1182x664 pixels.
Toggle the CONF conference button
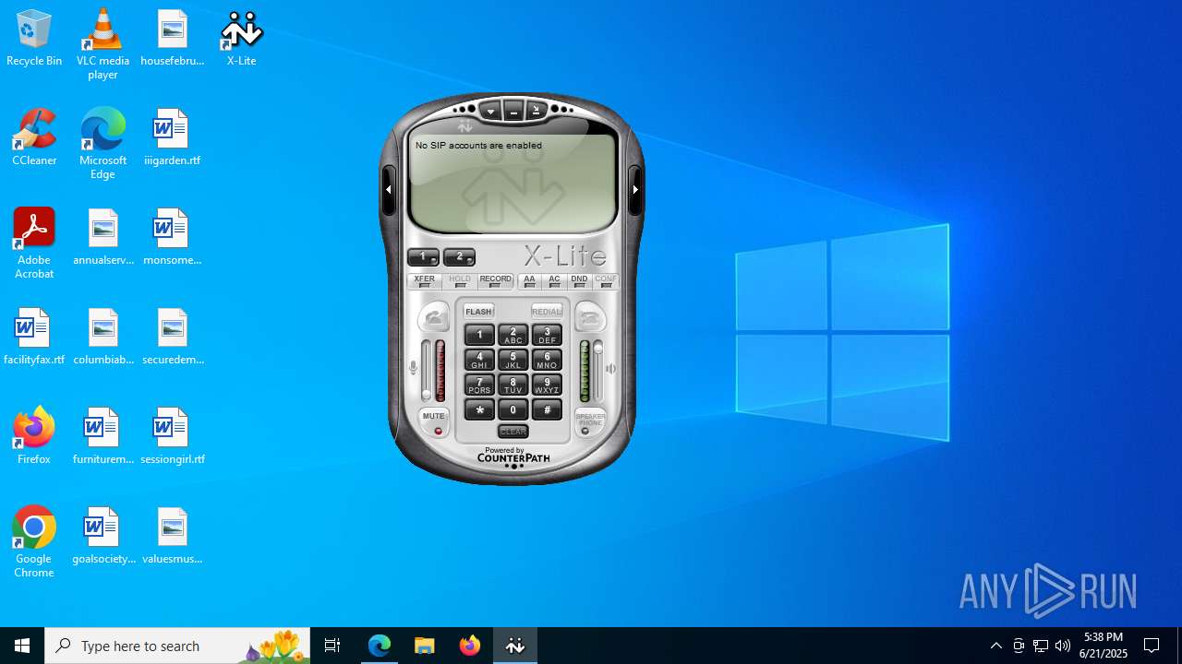point(606,281)
